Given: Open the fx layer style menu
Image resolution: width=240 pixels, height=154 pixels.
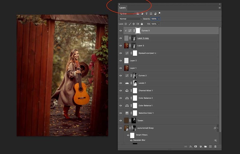Looking at the screenshot, I should tap(191, 147).
